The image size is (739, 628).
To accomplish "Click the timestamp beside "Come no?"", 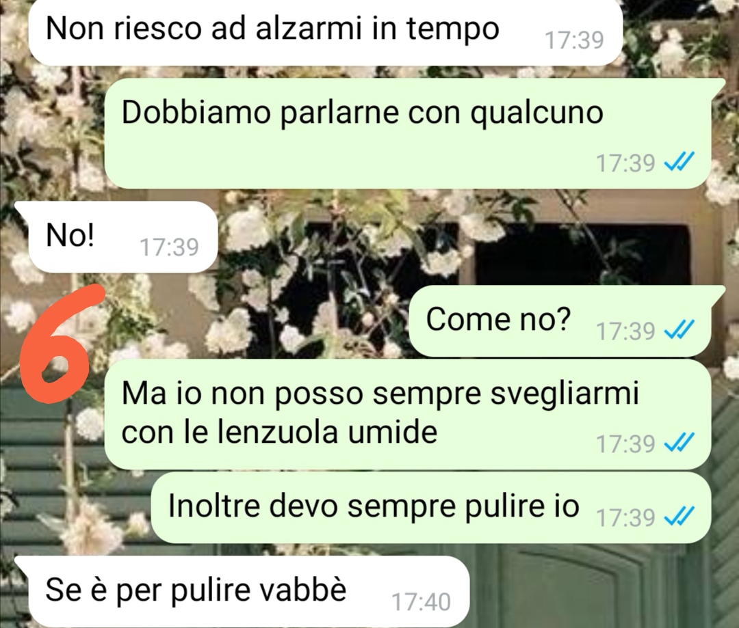I will pyautogui.click(x=626, y=331).
